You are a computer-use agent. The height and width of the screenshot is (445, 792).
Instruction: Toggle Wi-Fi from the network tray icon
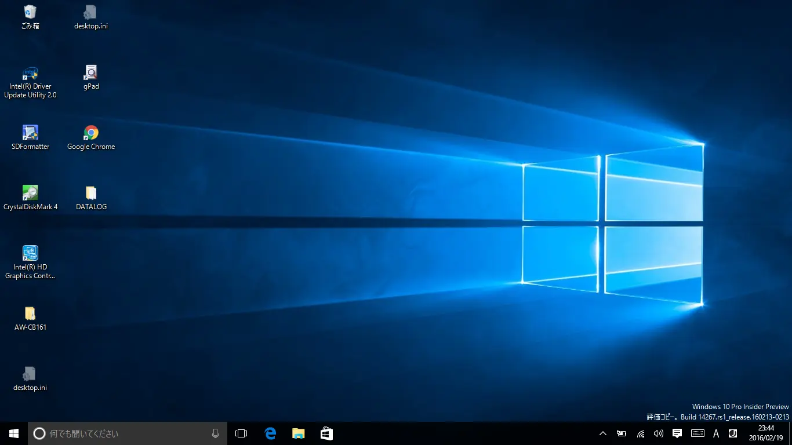[x=640, y=433]
